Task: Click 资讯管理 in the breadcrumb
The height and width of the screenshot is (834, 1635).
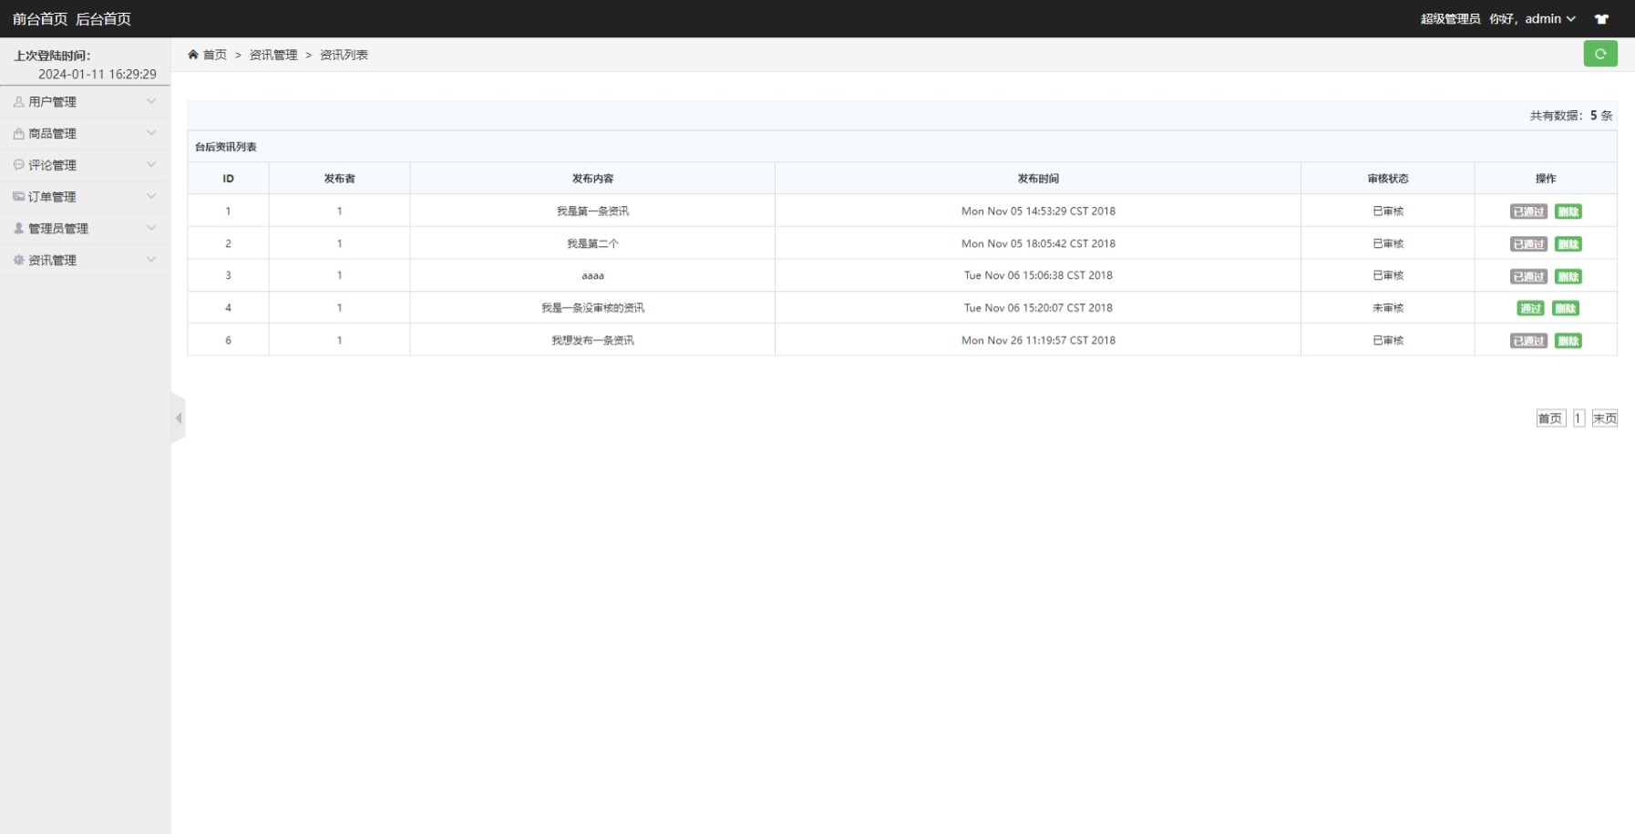Action: tap(273, 55)
